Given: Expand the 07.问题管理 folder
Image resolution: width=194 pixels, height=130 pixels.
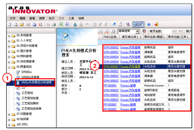Looking at the screenshot, I should coord(9,115).
